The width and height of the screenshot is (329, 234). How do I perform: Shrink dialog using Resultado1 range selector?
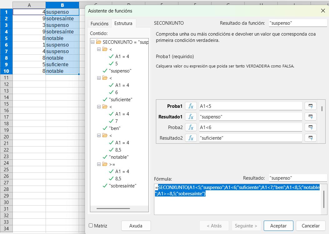coord(311,117)
